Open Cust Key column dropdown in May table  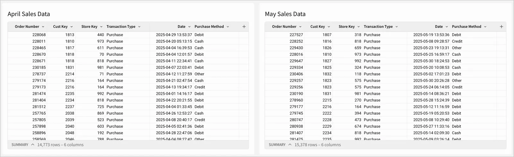coord(329,27)
